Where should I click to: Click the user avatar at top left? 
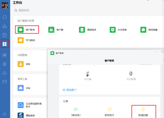(5, 5)
